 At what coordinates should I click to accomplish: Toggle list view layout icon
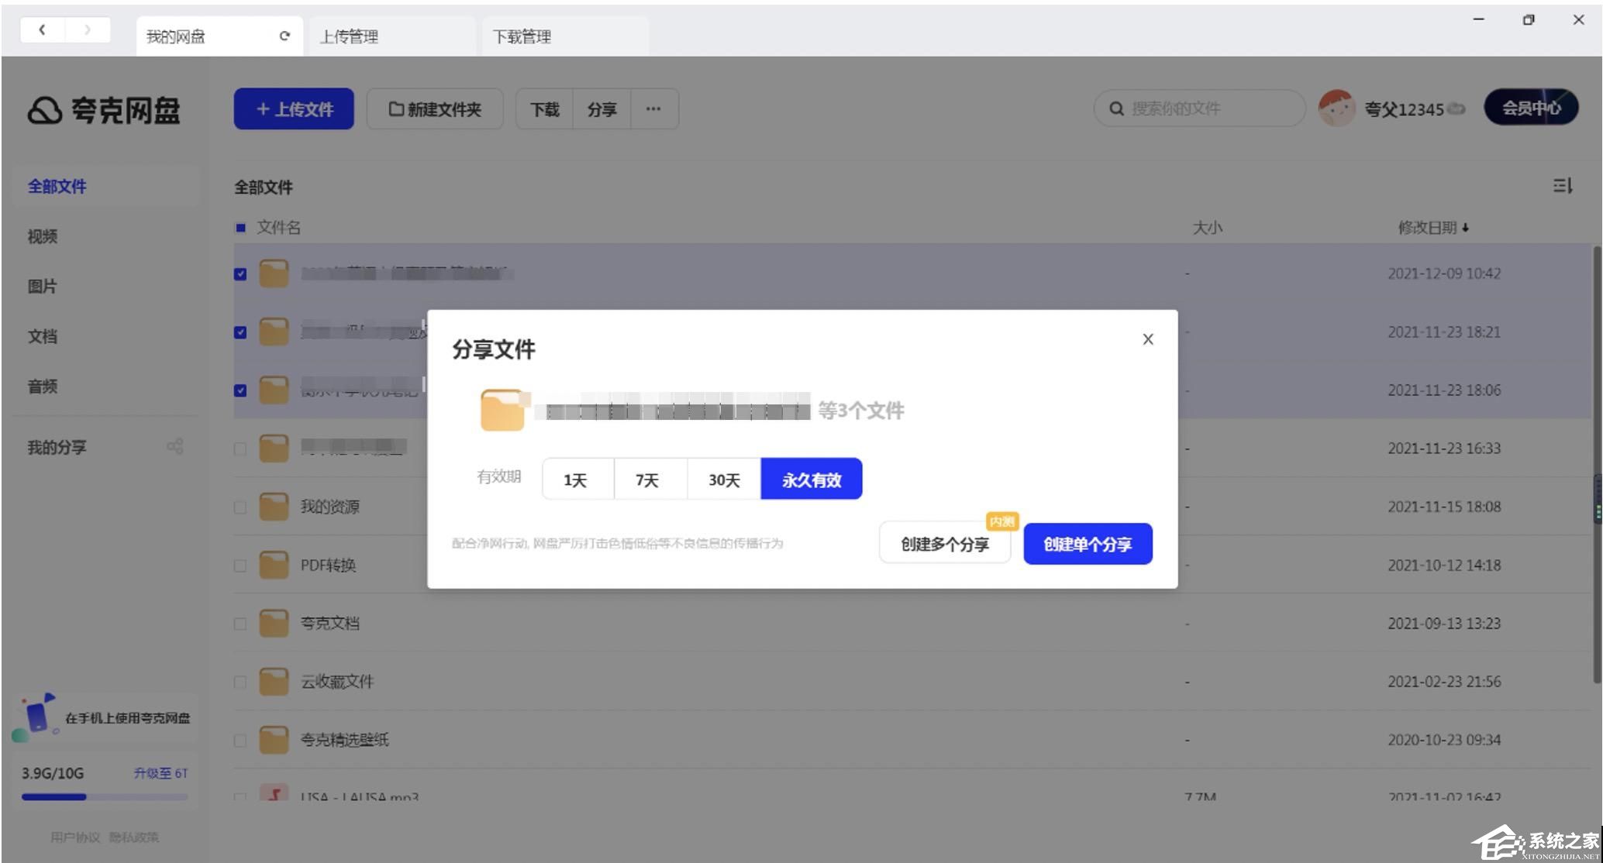tap(1562, 186)
